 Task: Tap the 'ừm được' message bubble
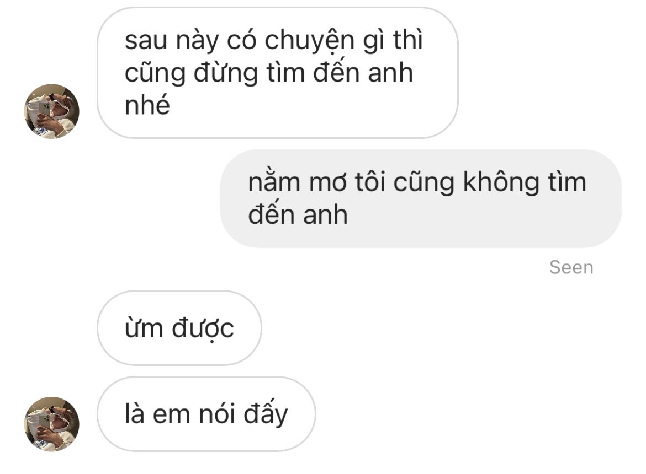pyautogui.click(x=179, y=328)
